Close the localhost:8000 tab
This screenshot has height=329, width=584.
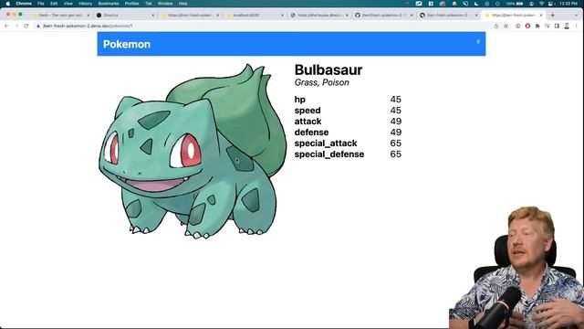[282, 16]
